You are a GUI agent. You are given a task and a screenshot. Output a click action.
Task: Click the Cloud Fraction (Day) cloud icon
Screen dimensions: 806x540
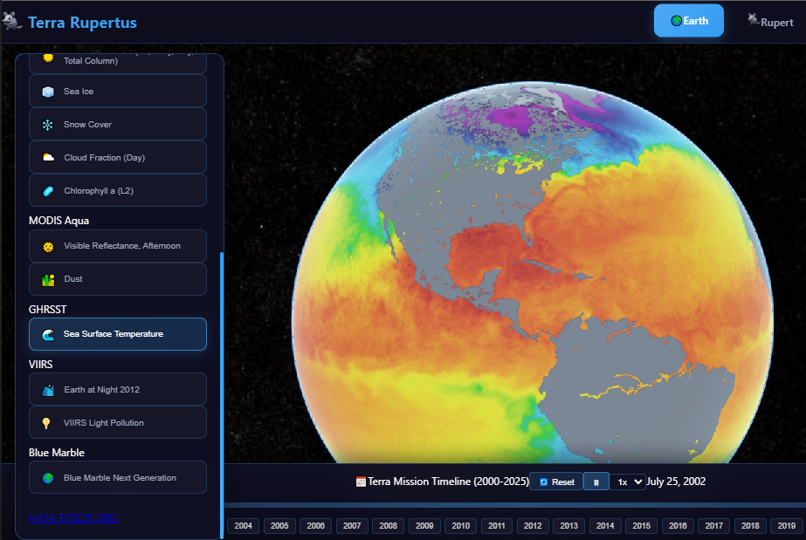[x=48, y=158]
